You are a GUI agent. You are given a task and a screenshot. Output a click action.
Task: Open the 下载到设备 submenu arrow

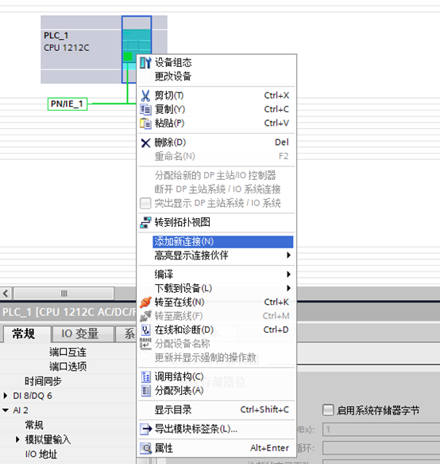point(288,288)
